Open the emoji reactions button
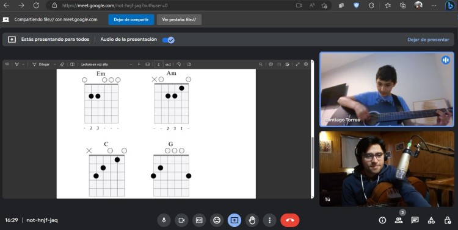The image size is (458, 230). point(217,220)
